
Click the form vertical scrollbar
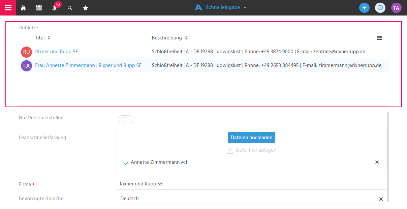pos(388,157)
